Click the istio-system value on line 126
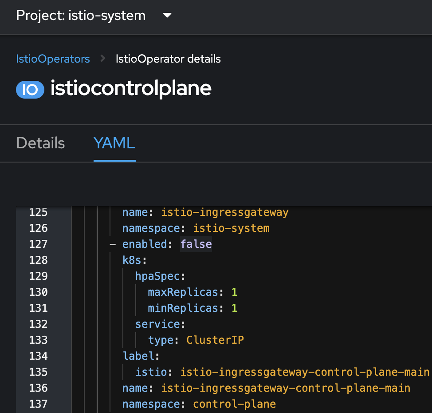The height and width of the screenshot is (413, 432). [x=232, y=228]
